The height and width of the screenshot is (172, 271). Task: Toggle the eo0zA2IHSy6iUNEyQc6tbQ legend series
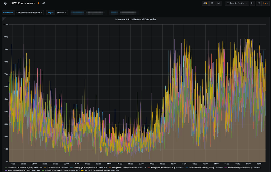point(20,170)
